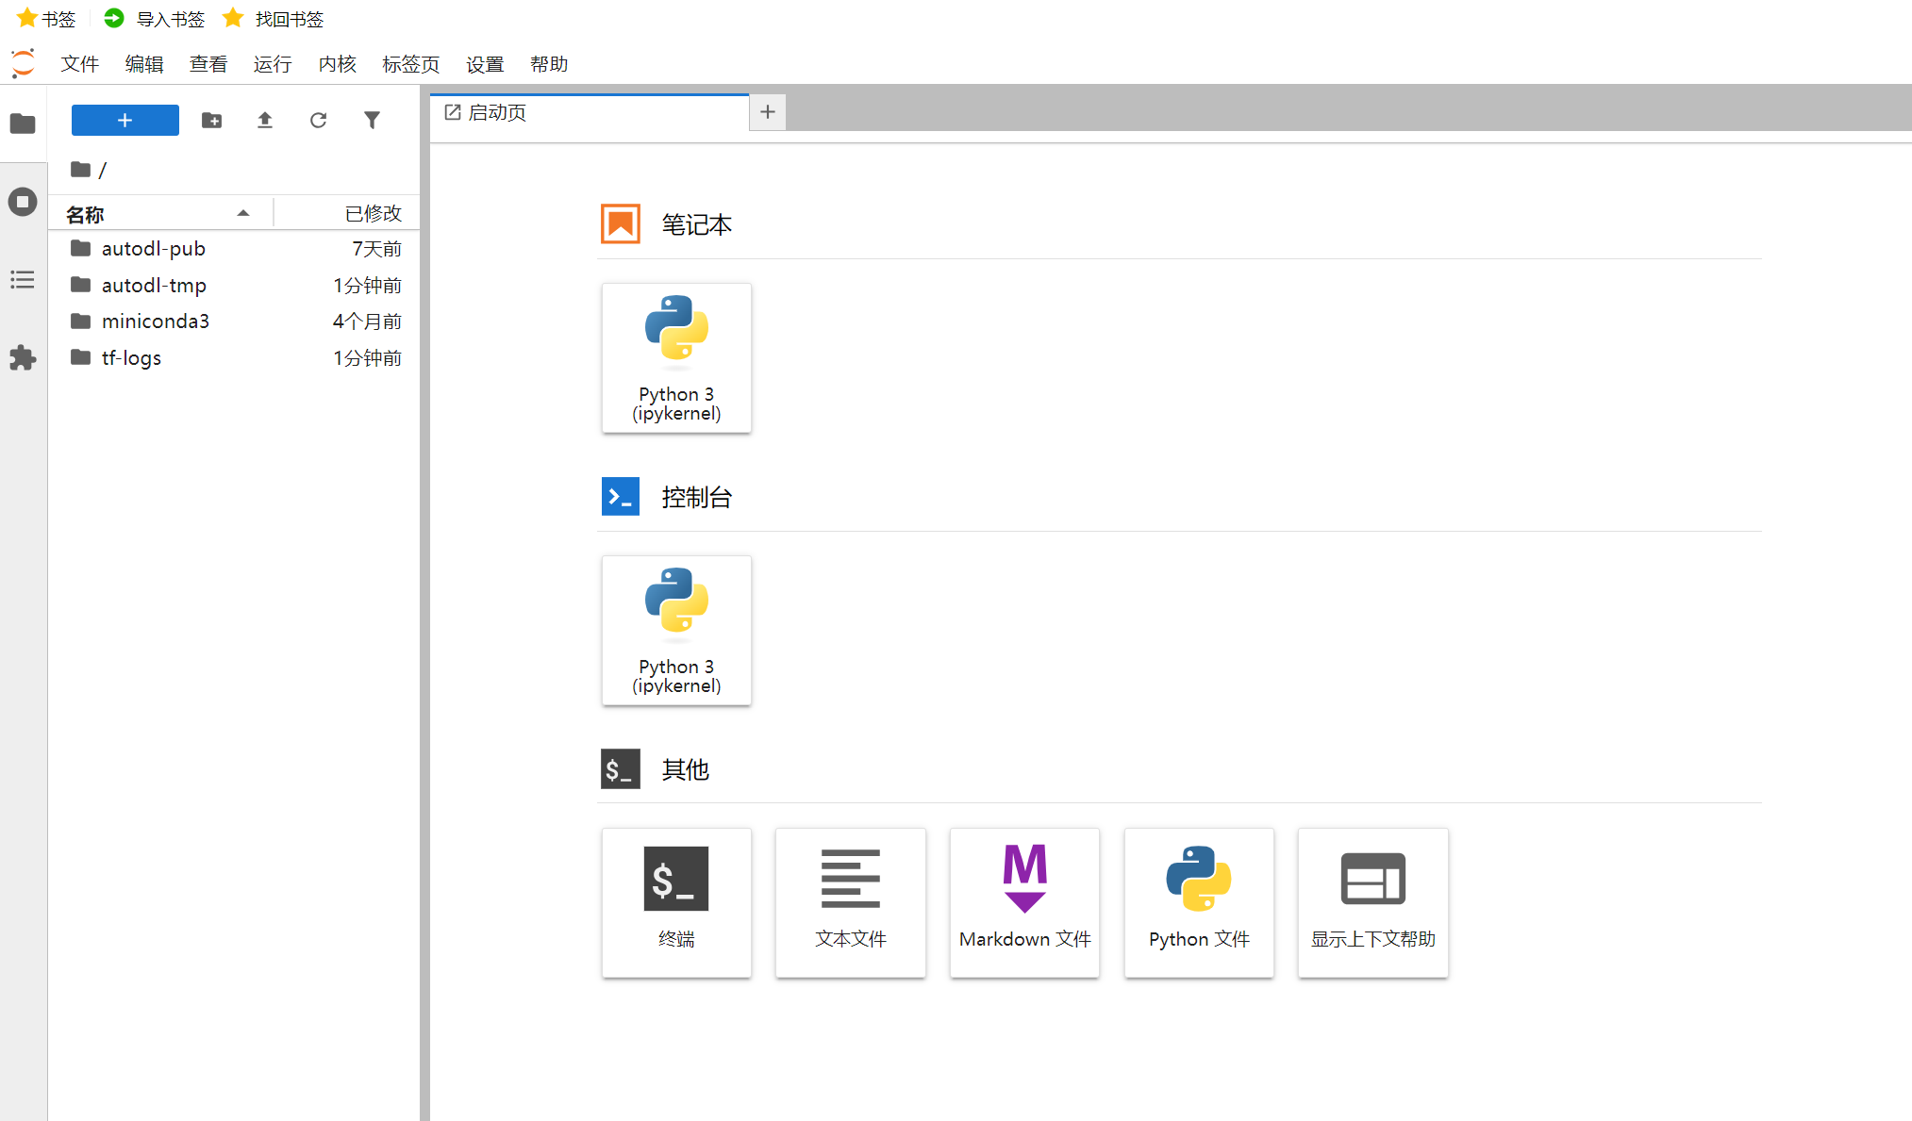Screen dimensions: 1912x1121
Task: Click the blue new launcher plus button
Action: (x=125, y=121)
